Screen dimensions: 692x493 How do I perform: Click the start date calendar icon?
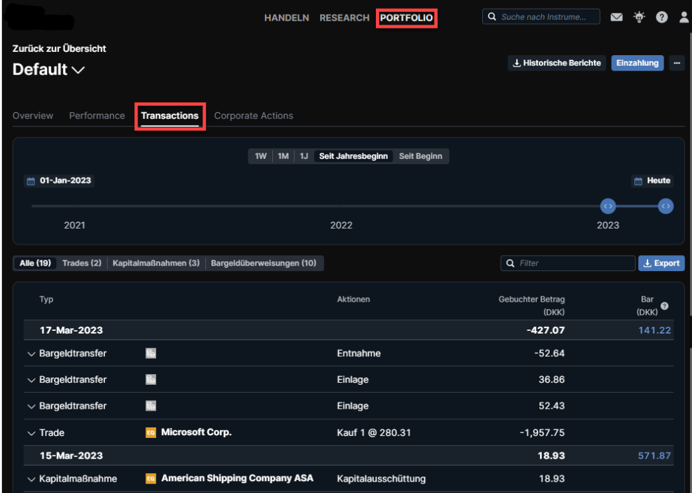click(30, 181)
